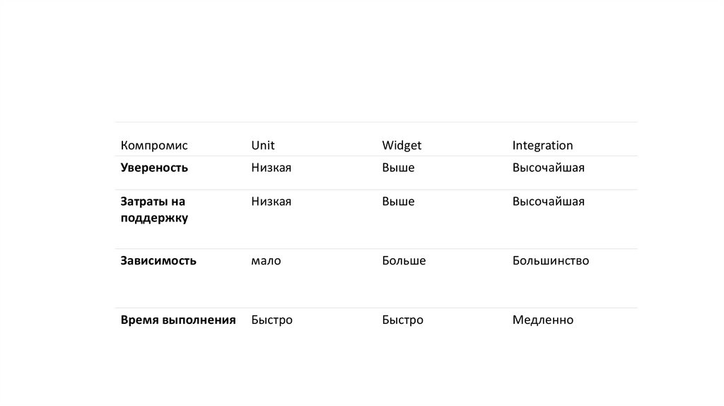
Task: Click Выше in Затраты на поддержку row
Action: coord(398,202)
